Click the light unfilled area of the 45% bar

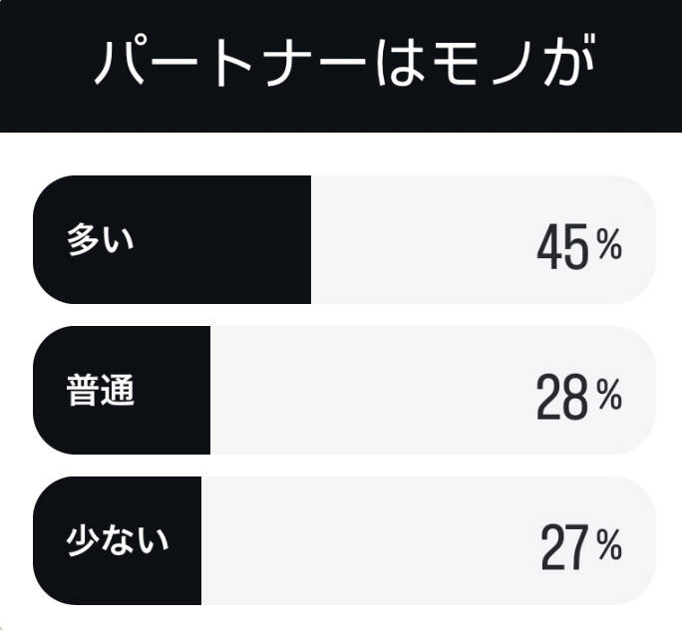click(x=419, y=240)
